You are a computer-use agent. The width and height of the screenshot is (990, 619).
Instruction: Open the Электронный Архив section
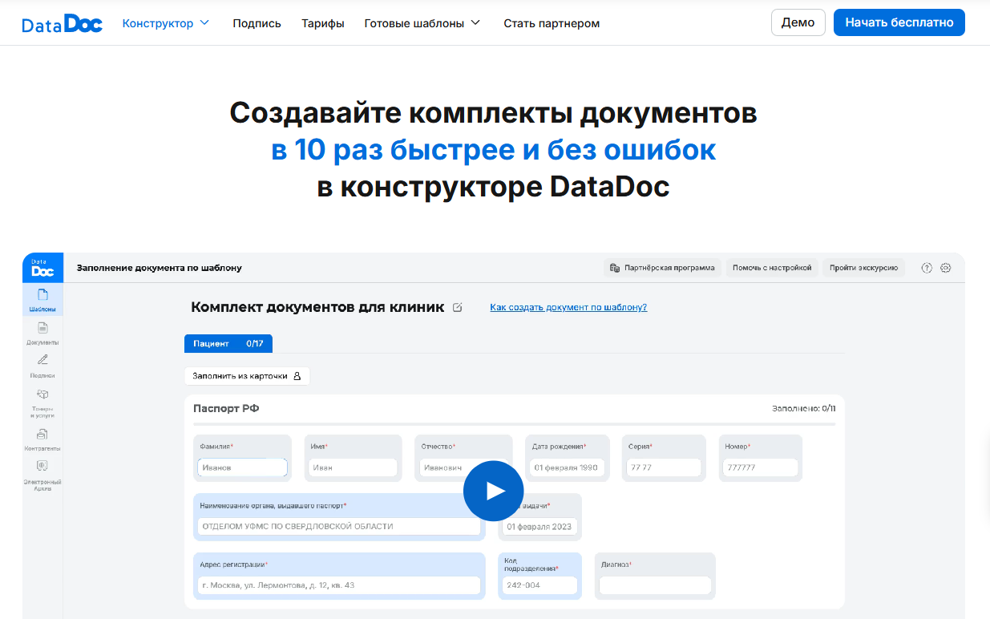point(42,475)
